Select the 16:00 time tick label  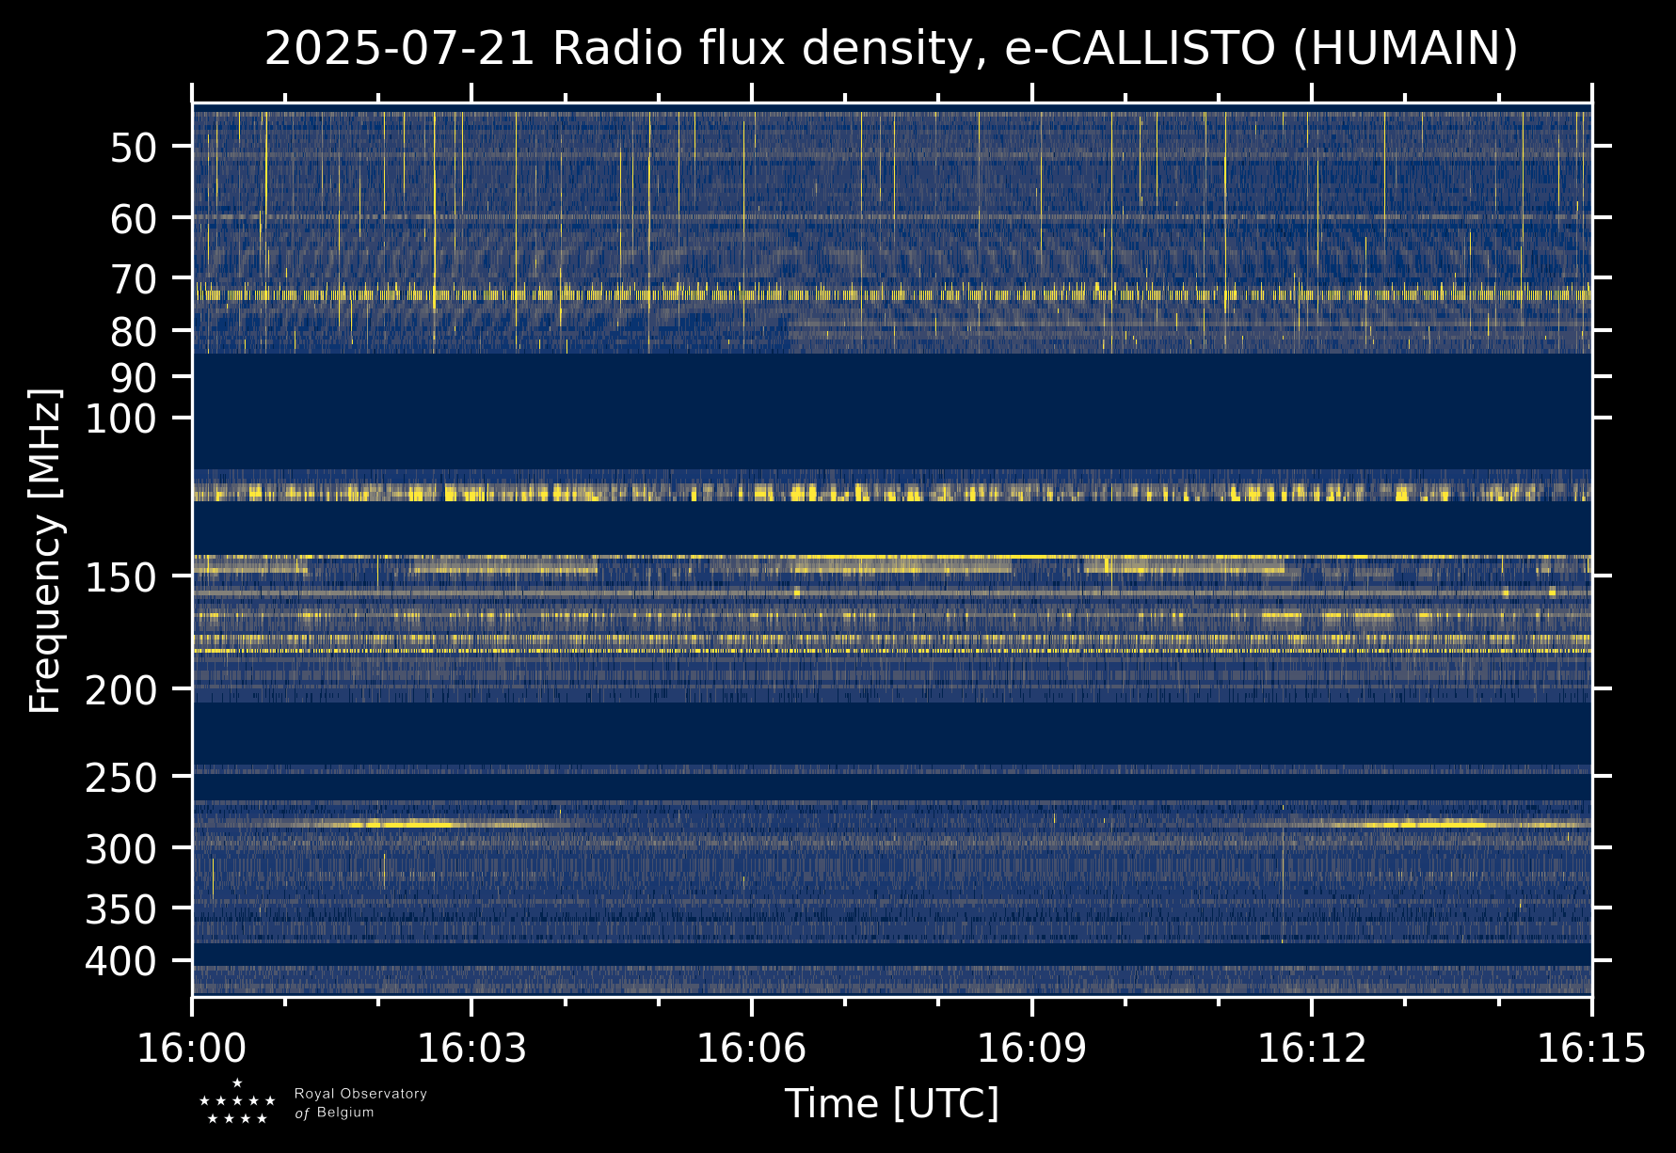point(192,1048)
